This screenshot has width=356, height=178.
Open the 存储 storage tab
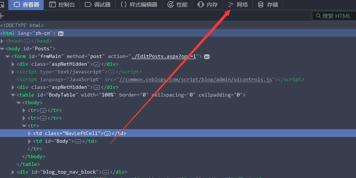[x=268, y=4]
